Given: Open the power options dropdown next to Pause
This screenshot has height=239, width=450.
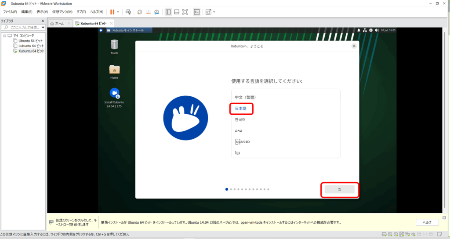Looking at the screenshot, I should click(x=118, y=12).
